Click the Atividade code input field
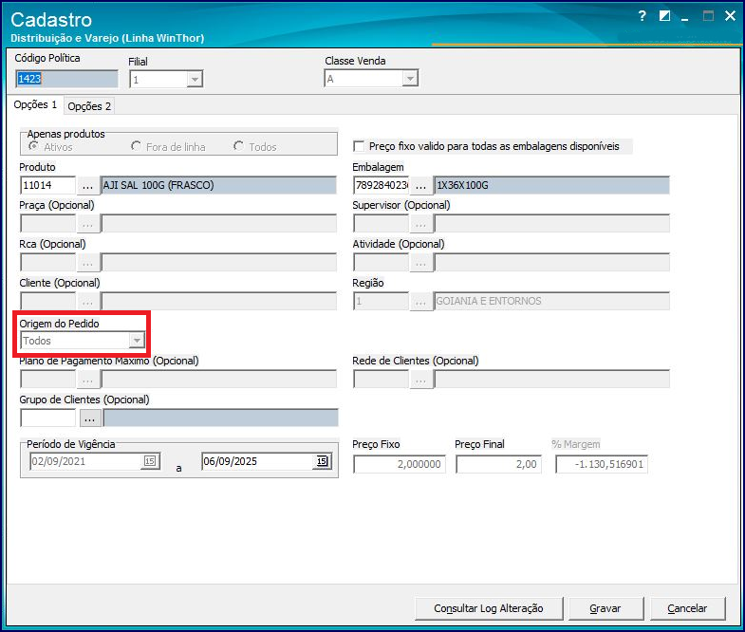The height and width of the screenshot is (632, 745). 382,263
